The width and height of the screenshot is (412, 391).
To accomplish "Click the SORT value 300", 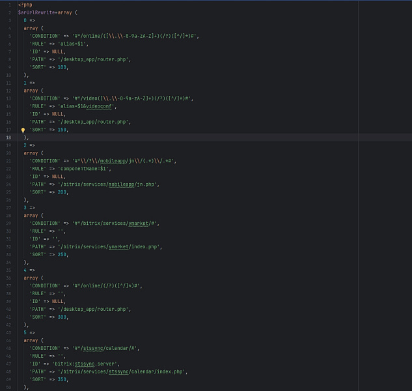I will point(62,317).
